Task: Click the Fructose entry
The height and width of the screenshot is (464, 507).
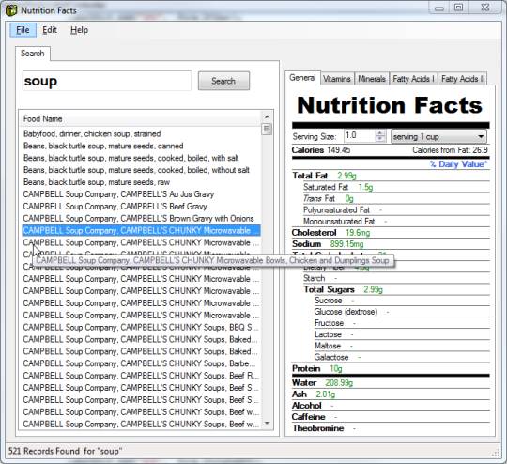Action: [335, 323]
